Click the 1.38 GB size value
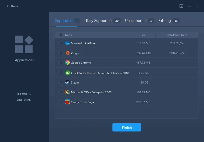The width and height of the screenshot is (204, 142). tap(143, 82)
